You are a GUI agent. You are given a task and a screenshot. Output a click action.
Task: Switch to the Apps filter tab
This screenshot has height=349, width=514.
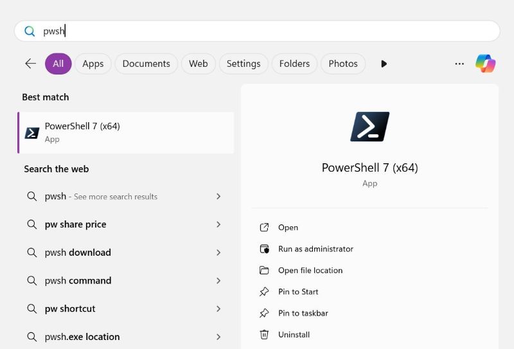pyautogui.click(x=93, y=64)
